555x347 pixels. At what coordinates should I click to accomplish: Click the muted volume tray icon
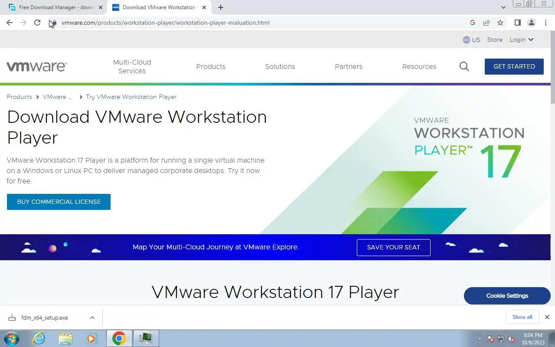click(511, 339)
